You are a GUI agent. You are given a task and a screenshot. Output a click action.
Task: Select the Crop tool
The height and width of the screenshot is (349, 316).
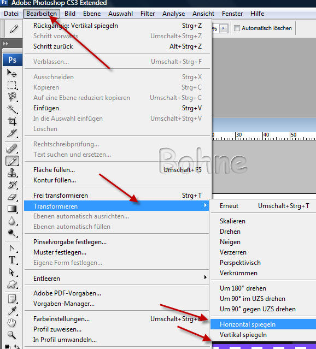12,121
